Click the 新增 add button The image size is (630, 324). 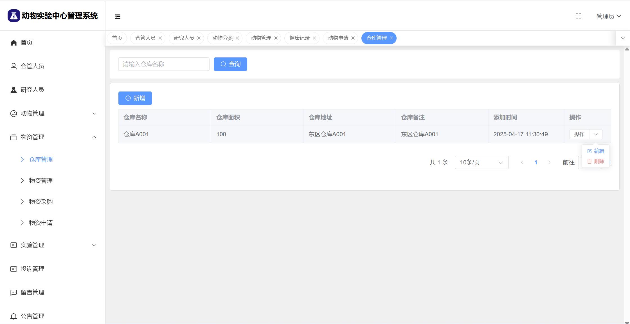(x=135, y=98)
